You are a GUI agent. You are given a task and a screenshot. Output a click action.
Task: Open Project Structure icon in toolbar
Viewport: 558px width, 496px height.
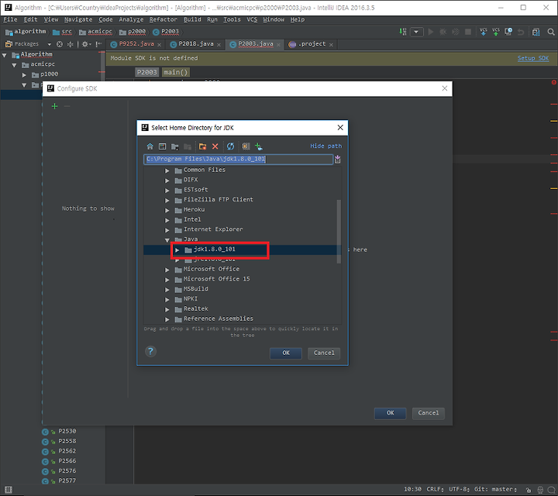tap(536, 32)
